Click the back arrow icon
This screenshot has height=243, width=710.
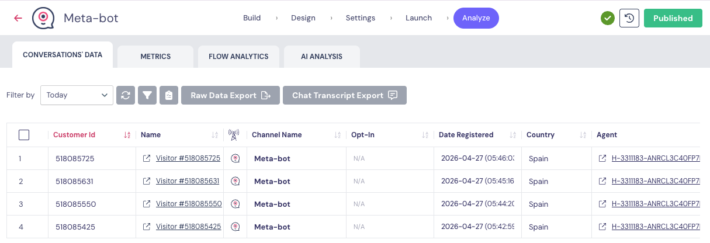coord(18,18)
